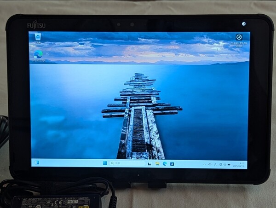Open the Widgets button on the taskbar
276x208 pixels.
pos(37,162)
